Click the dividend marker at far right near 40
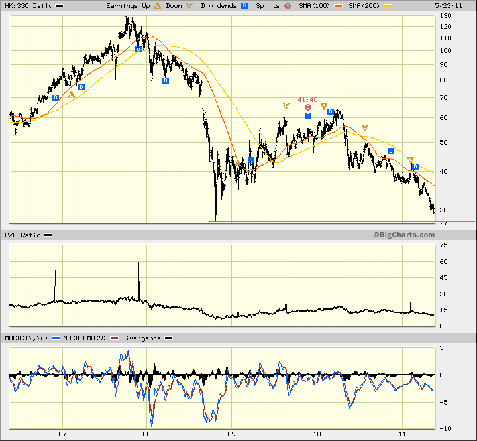Image resolution: width=477 pixels, height=441 pixels. pos(415,166)
